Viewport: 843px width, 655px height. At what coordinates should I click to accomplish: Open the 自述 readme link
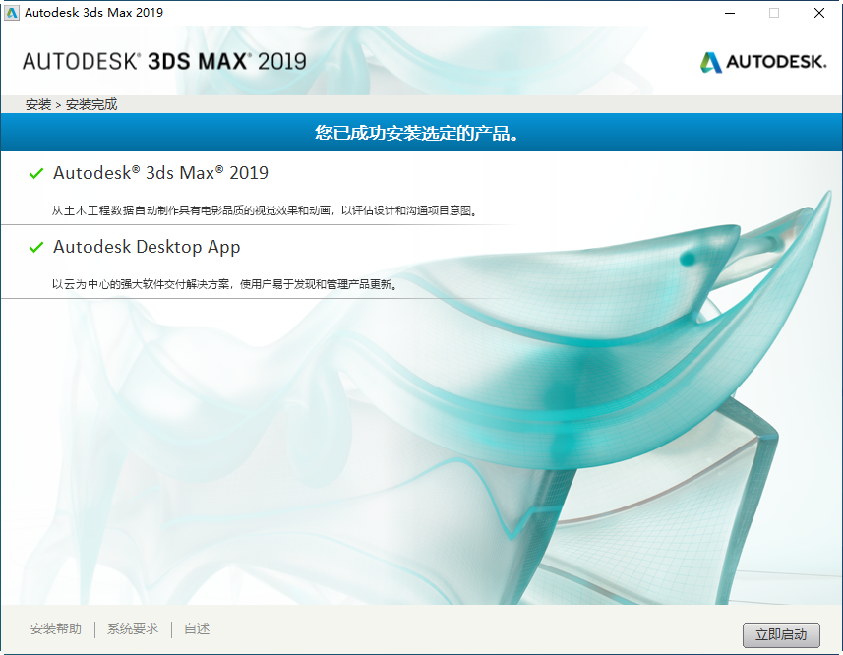click(x=197, y=628)
